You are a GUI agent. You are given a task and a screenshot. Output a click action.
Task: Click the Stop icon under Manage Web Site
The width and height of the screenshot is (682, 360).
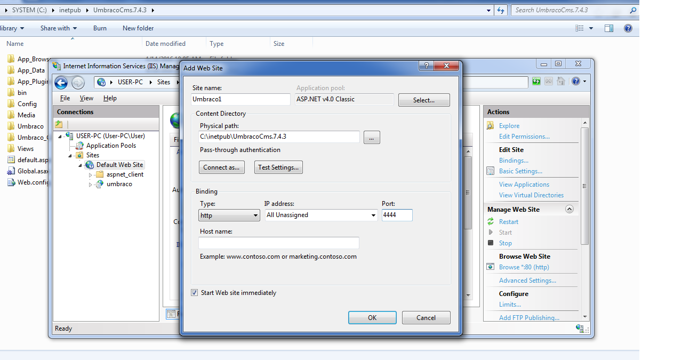point(491,243)
